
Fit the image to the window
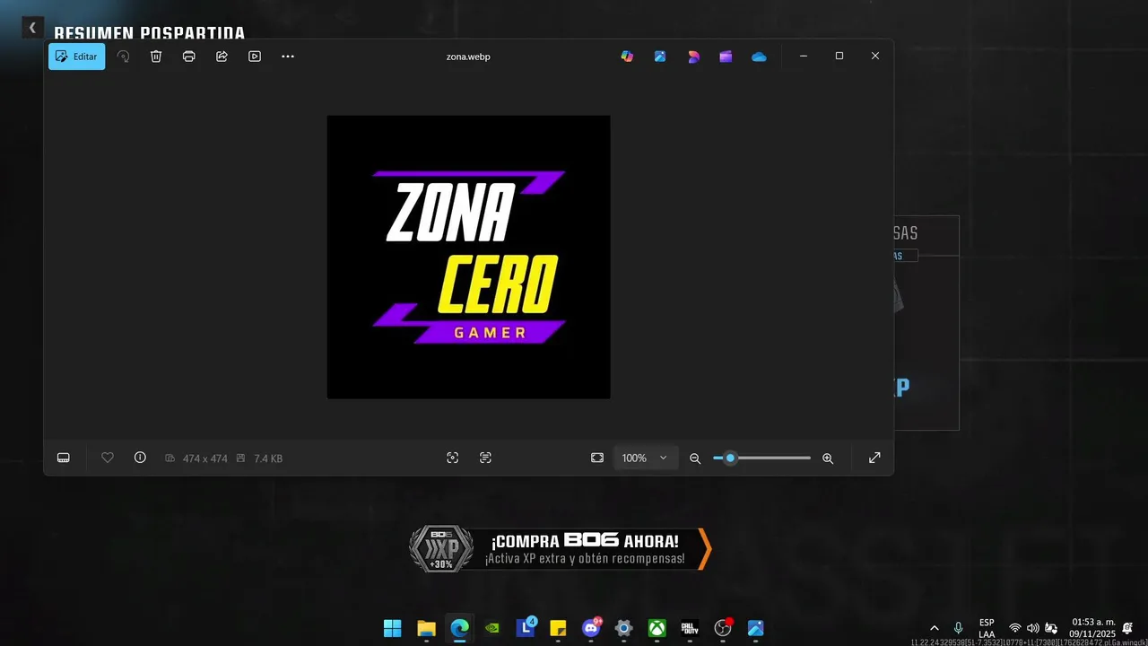[x=597, y=458]
